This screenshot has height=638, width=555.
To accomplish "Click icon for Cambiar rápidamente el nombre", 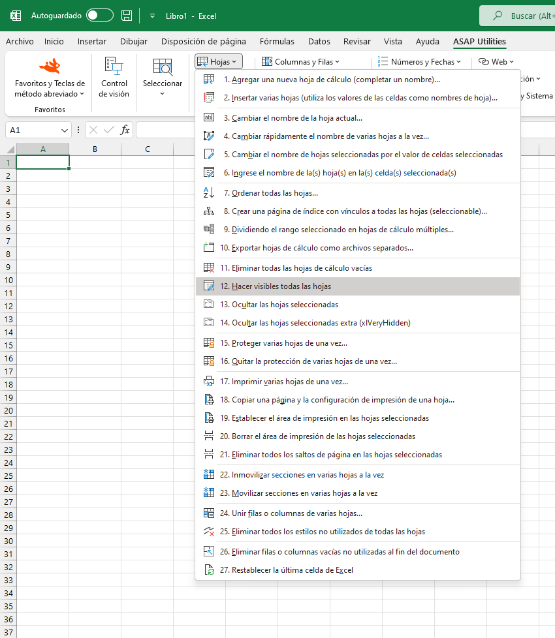I will point(209,136).
